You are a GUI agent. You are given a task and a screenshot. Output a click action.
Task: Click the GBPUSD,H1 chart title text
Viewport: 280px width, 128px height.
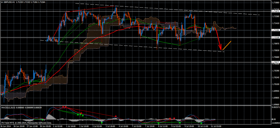[x=10, y=2]
